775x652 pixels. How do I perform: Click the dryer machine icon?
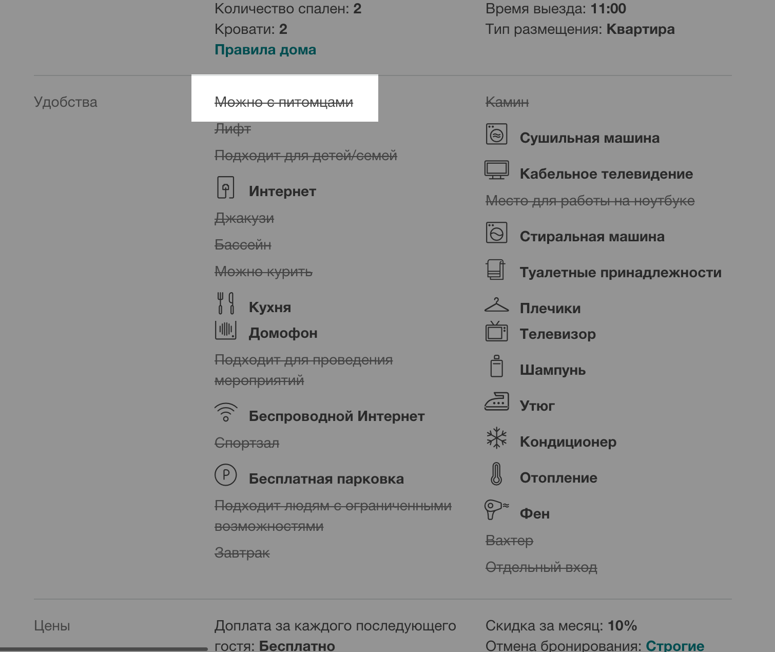[x=496, y=135]
